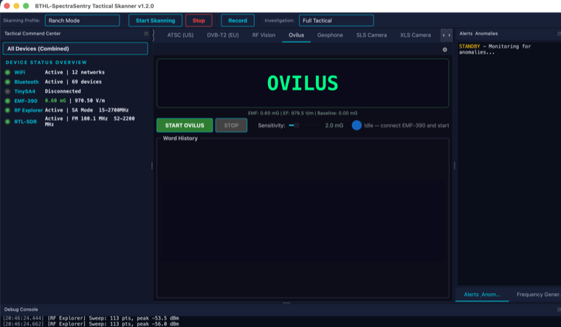Select the Alerts_Anom... bottom tab
The image size is (561, 327).
pos(482,295)
